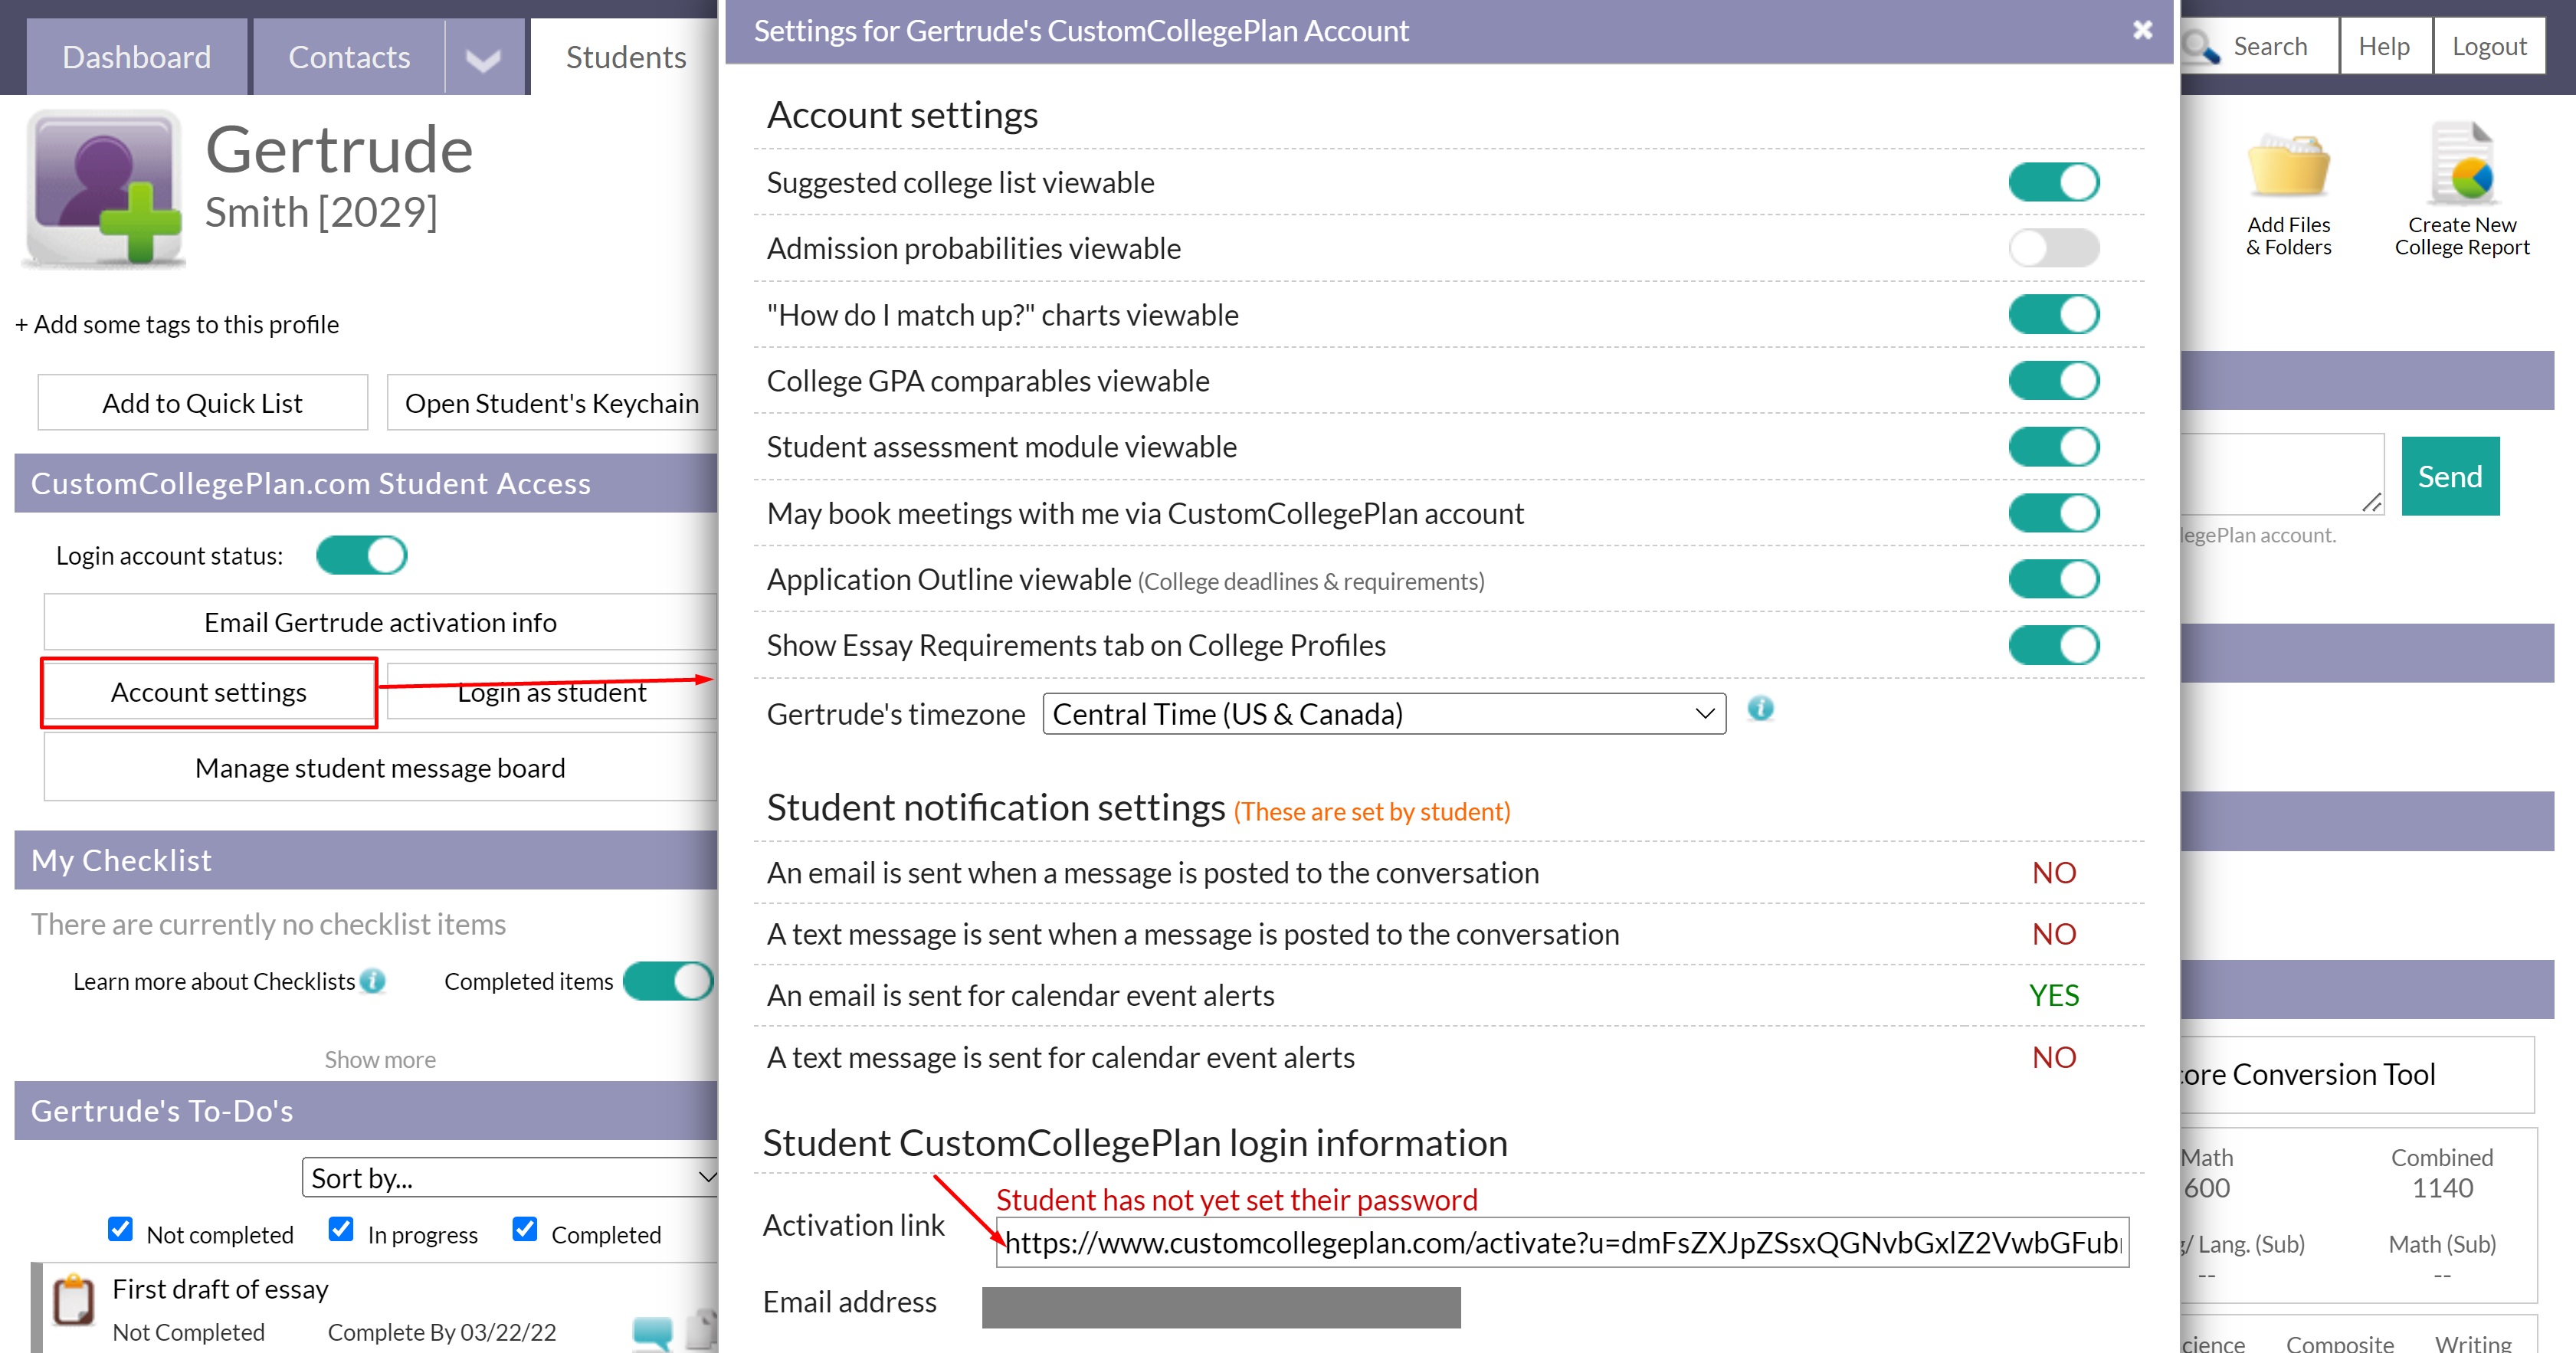Click the Account settings button
Screen dimensions: 2576x1353
coord(209,692)
